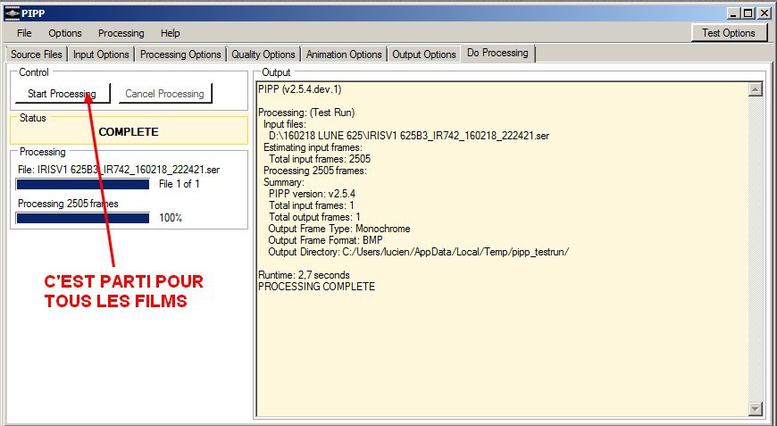Click the Test Options button

pos(729,33)
